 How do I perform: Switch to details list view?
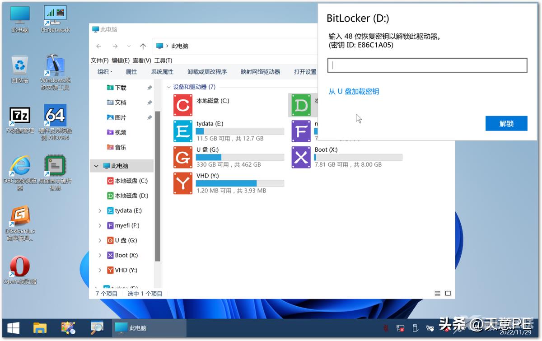coord(438,294)
